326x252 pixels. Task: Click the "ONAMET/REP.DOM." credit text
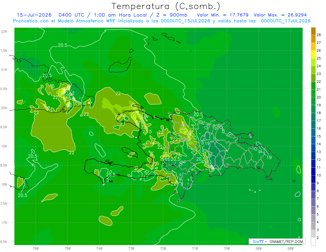pyautogui.click(x=286, y=241)
